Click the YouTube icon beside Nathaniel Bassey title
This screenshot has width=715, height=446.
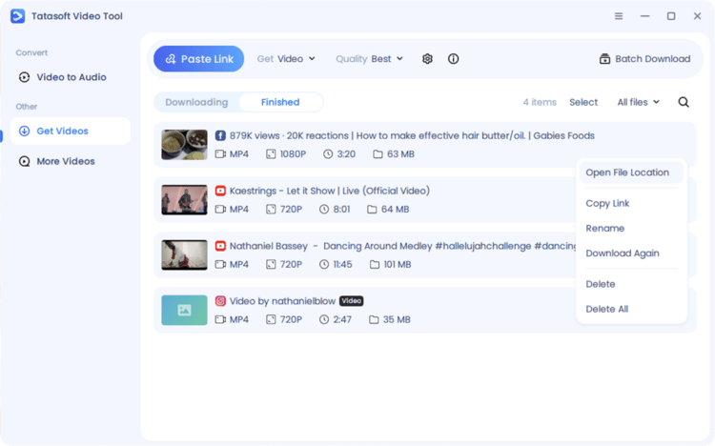pyautogui.click(x=220, y=246)
